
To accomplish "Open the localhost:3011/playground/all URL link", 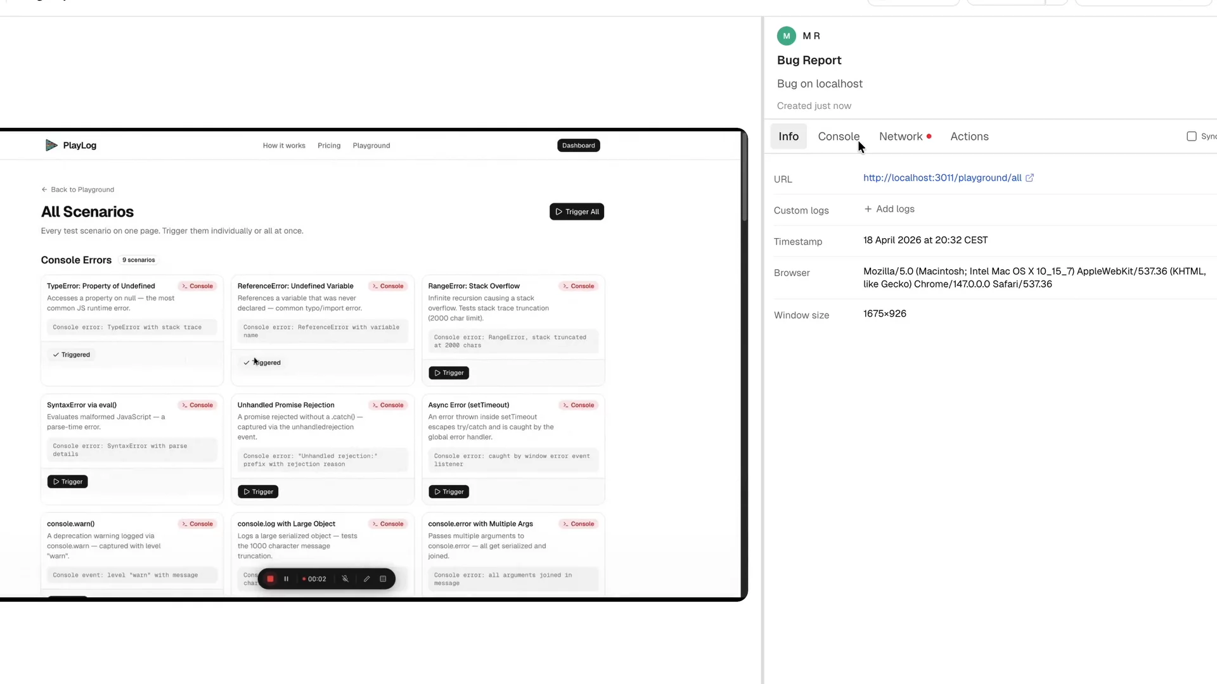I will [x=942, y=178].
